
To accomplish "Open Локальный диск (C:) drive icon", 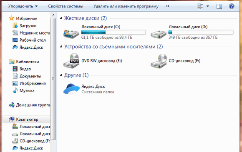I will tap(71, 34).
